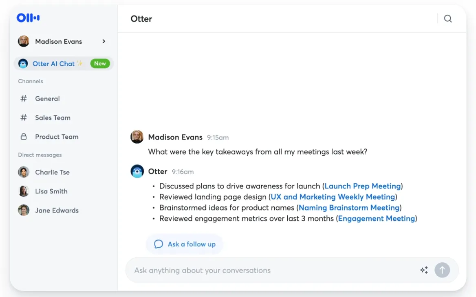Click Madison Evans' avatar on her message
The width and height of the screenshot is (476, 297).
[x=137, y=137]
